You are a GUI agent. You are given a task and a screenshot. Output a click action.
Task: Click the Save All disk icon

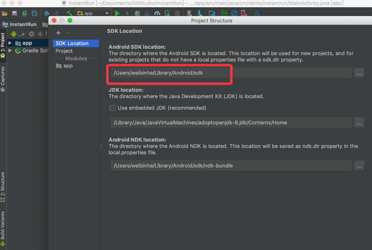(x=15, y=13)
